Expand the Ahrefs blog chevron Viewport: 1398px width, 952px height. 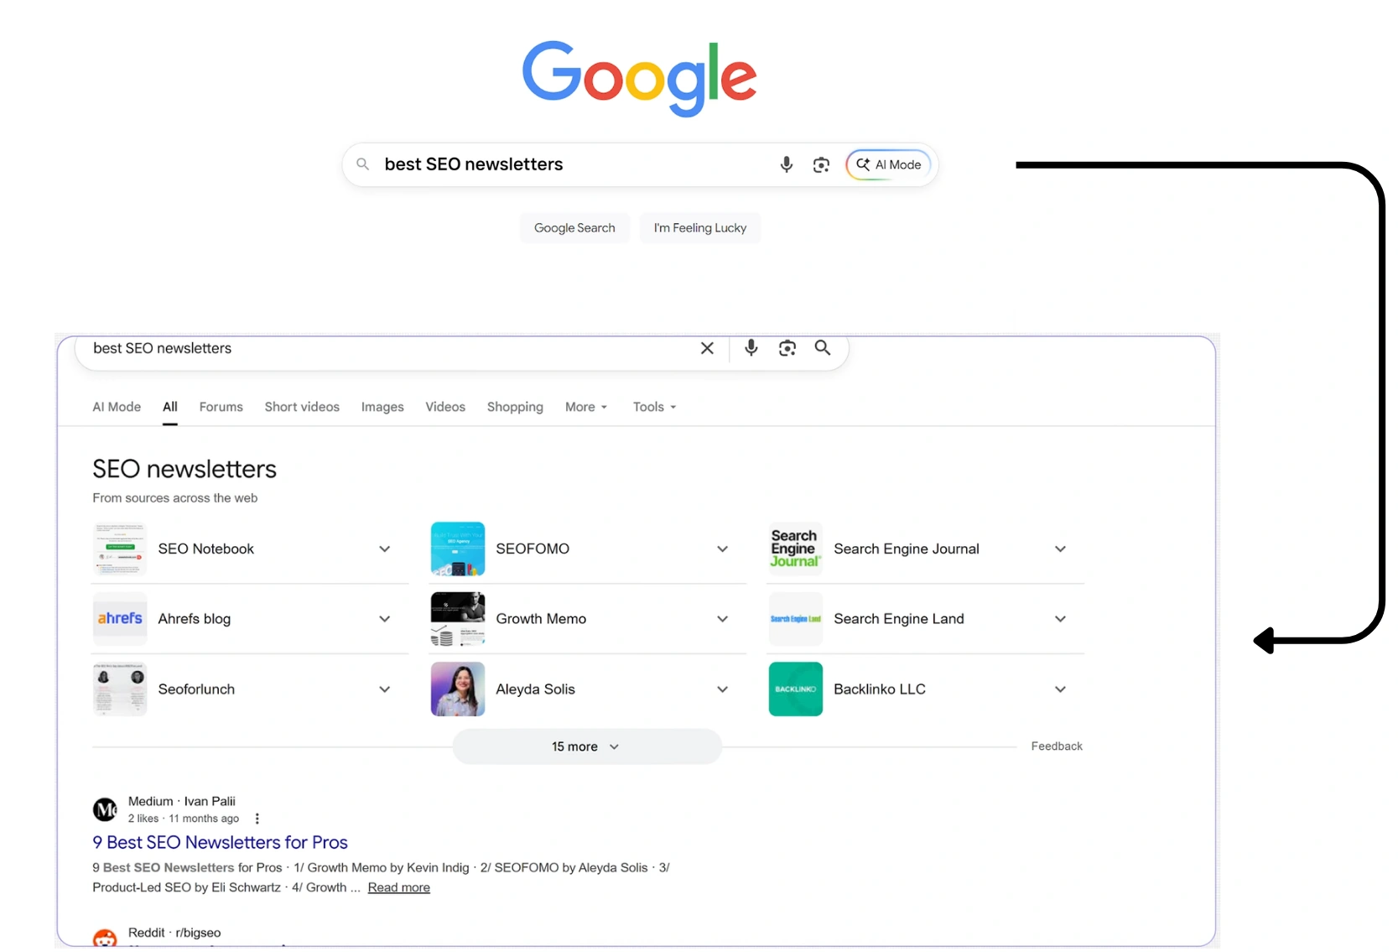point(385,619)
